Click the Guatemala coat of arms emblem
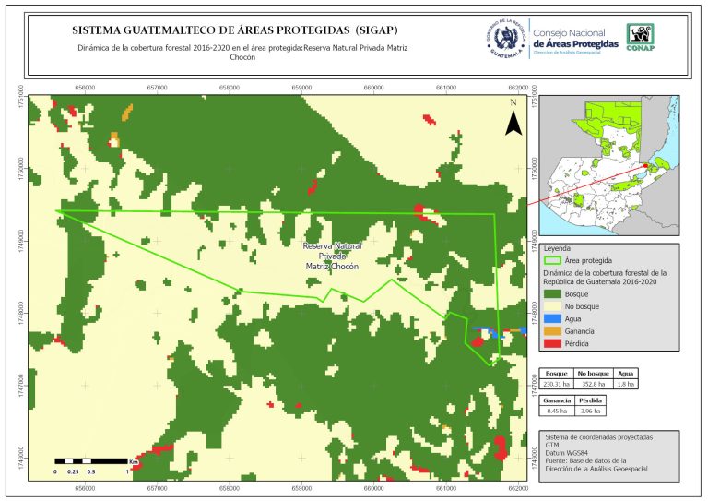Screen dimensions: 708x501 506,38
